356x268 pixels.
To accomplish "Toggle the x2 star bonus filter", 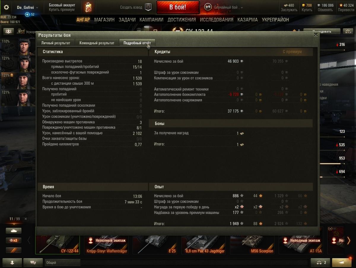I will coord(13,240).
